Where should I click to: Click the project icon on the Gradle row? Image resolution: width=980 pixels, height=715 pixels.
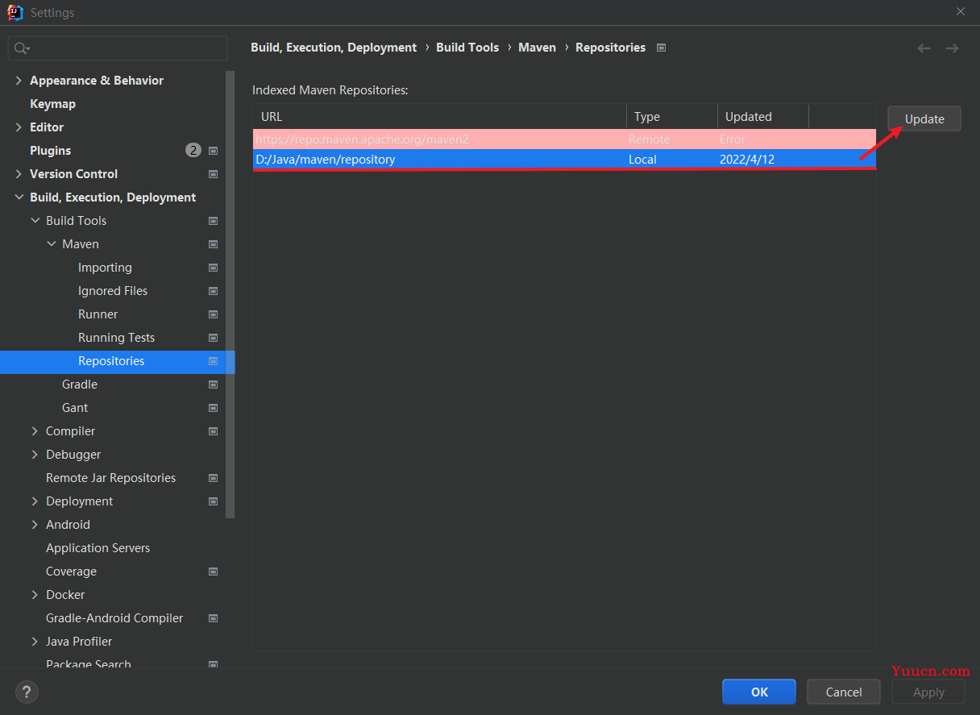214,385
